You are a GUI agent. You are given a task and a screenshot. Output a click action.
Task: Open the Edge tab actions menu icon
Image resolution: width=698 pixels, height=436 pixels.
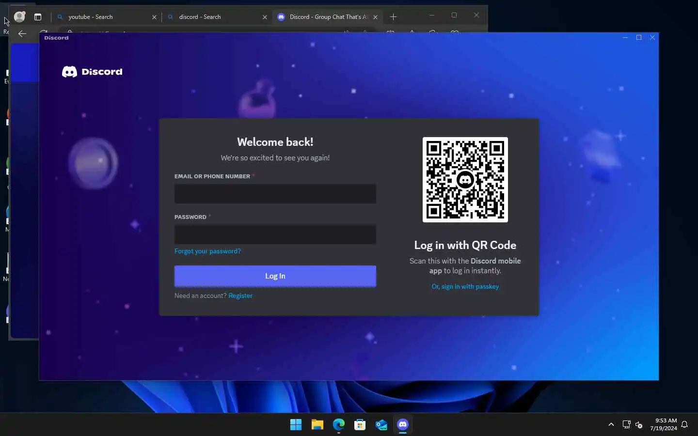click(38, 17)
